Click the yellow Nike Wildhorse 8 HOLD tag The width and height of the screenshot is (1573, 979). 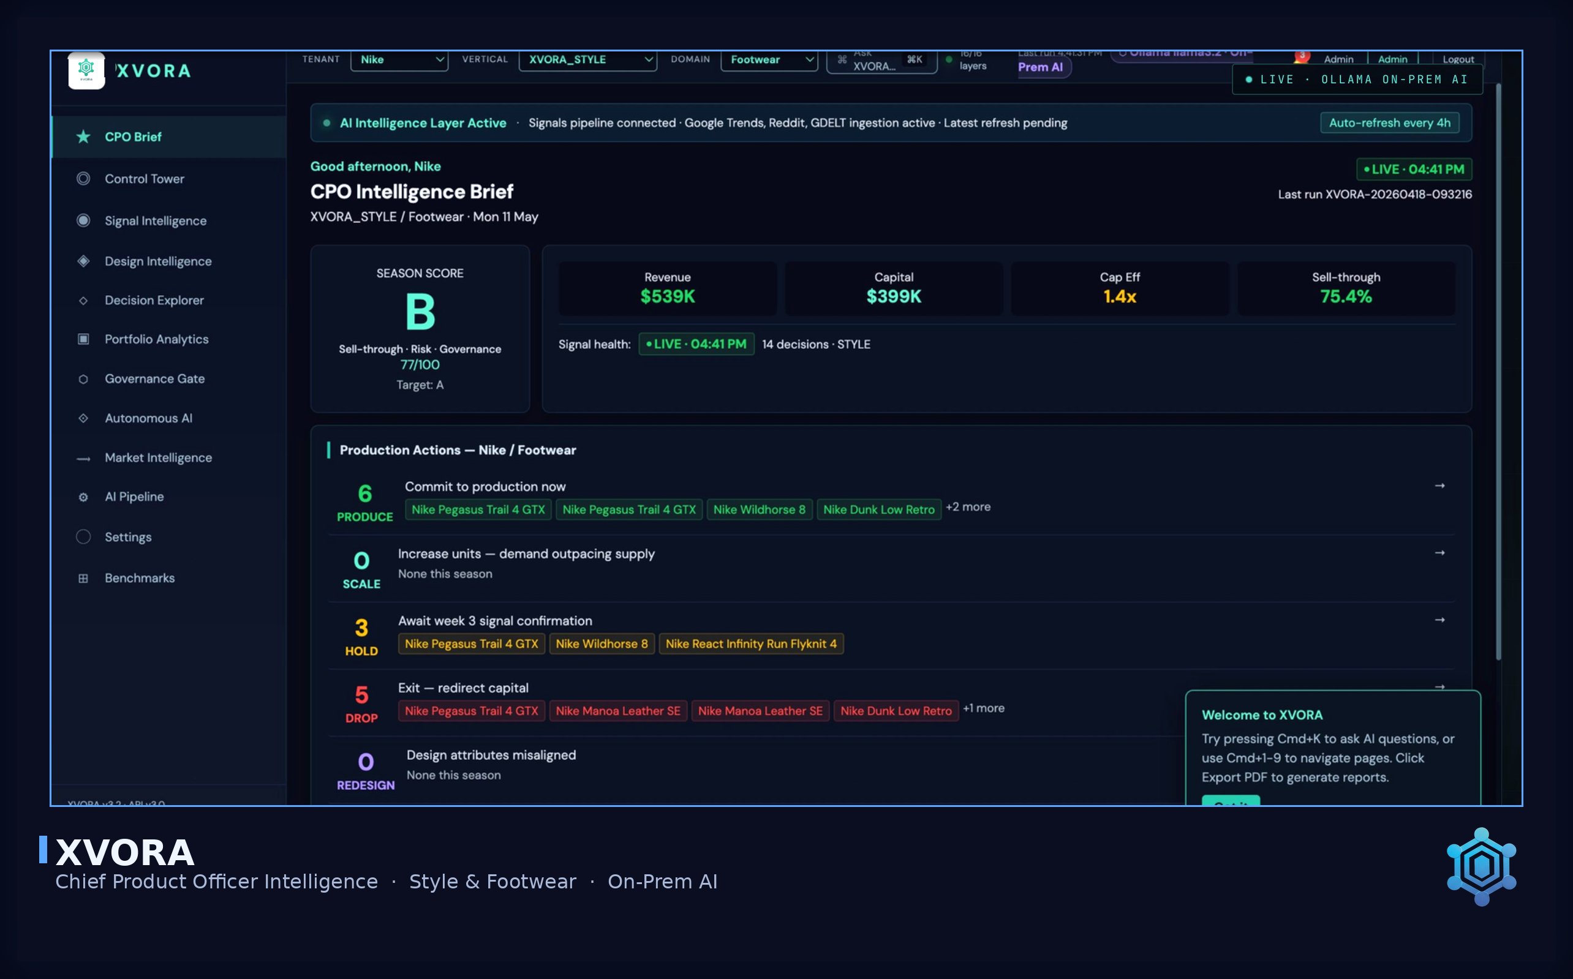click(x=602, y=643)
